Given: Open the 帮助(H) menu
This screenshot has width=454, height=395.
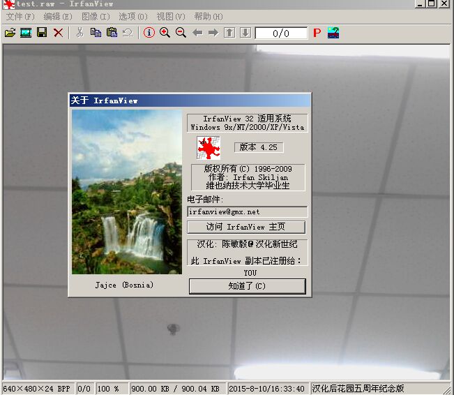Looking at the screenshot, I should point(209,17).
